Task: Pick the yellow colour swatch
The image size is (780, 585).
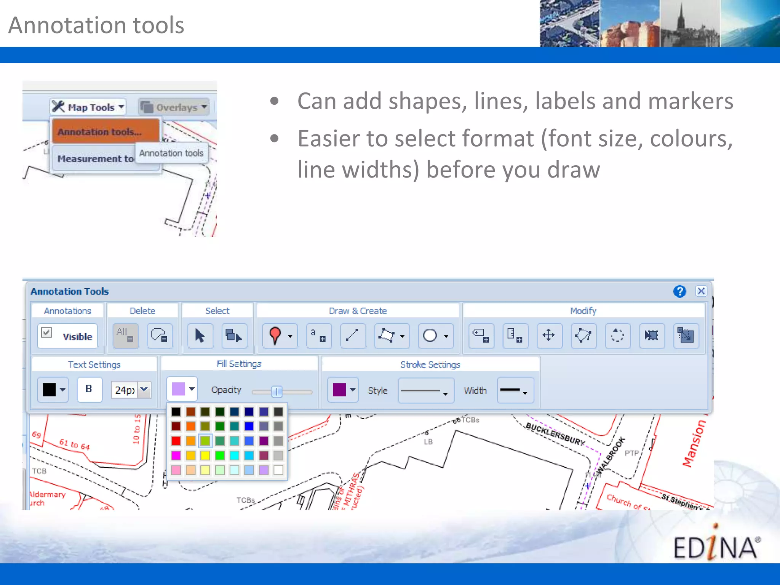Action: pos(205,456)
